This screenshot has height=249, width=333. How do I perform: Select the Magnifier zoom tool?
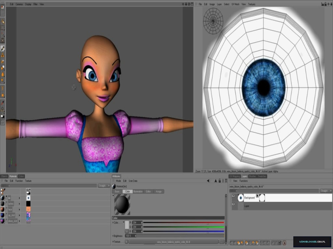coord(3,109)
